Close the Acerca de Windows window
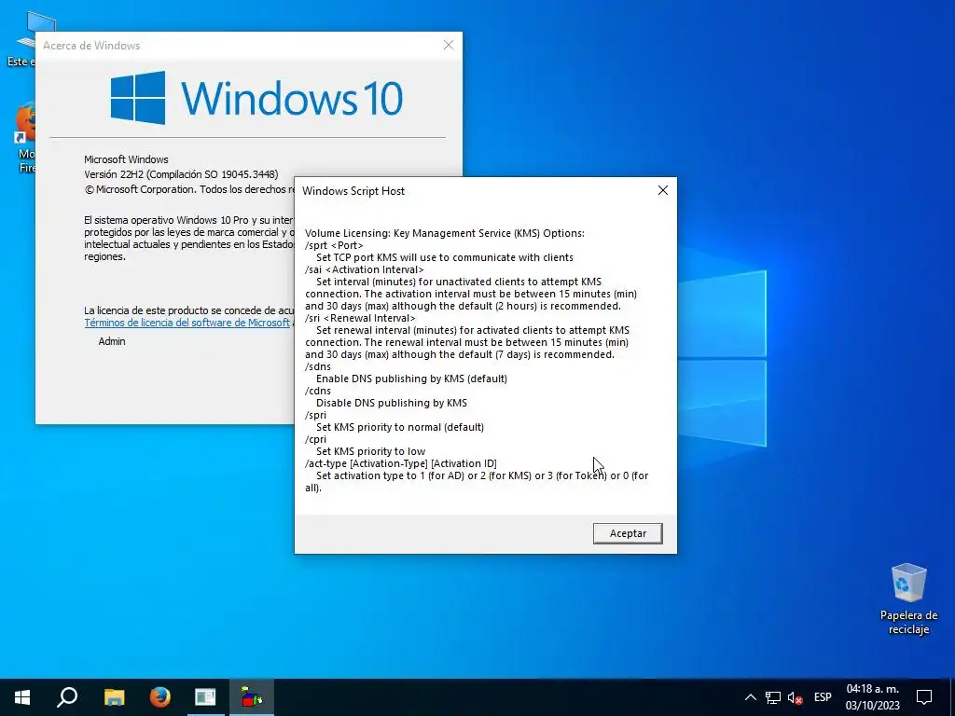This screenshot has height=716, width=955. (449, 45)
